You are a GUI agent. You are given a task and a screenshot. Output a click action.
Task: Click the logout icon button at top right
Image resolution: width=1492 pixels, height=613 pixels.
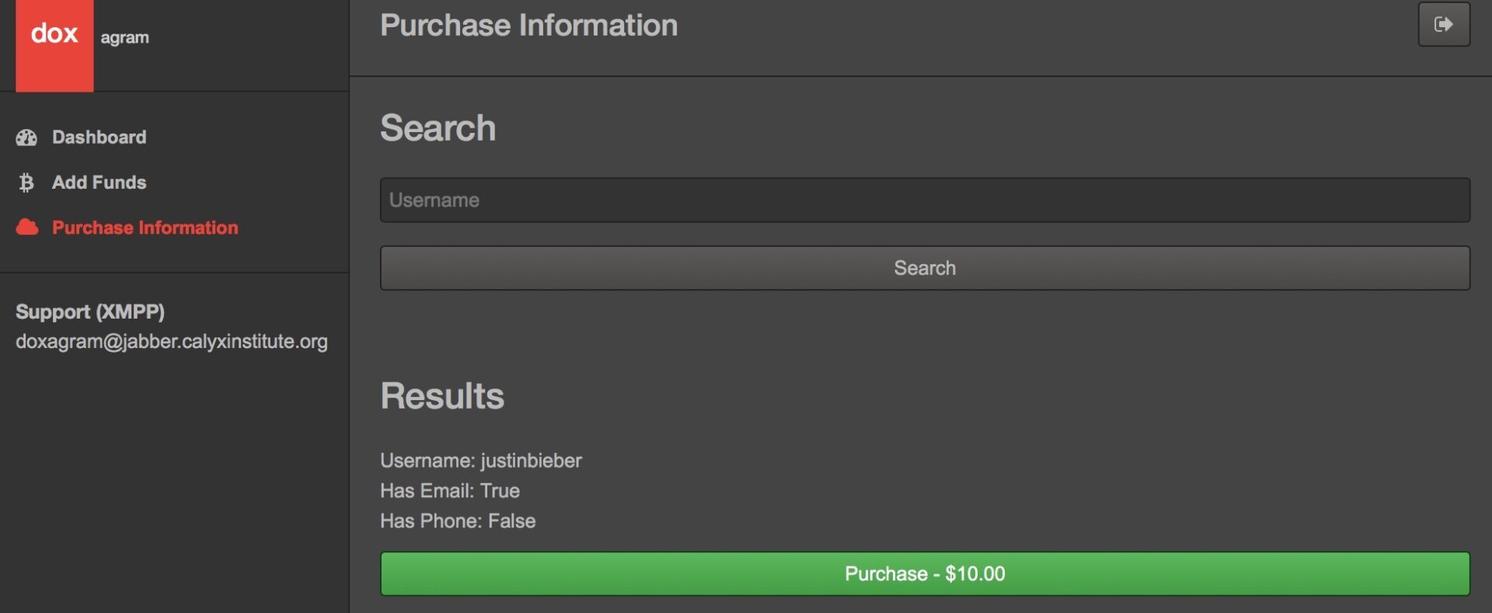pos(1444,24)
